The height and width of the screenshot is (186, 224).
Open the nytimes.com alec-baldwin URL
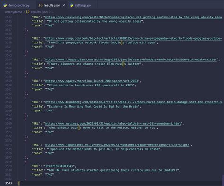click(x=113, y=124)
